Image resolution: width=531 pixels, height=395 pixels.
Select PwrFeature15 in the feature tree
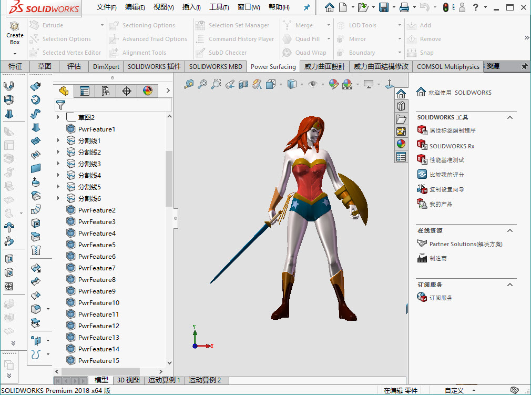[98, 360]
